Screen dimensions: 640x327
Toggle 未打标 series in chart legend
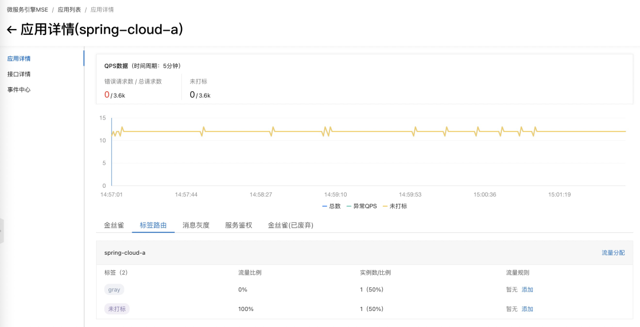coord(395,206)
